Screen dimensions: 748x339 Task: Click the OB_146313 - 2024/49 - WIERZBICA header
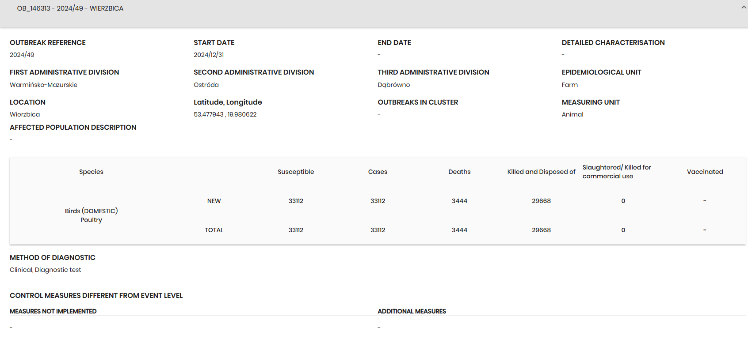(70, 8)
